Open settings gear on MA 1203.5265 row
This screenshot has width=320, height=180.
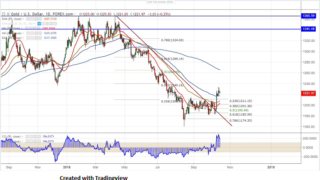[31, 29]
